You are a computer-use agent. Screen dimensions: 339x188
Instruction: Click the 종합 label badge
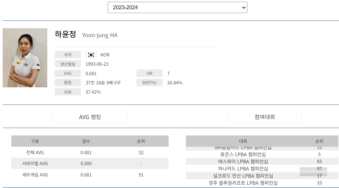pos(68,83)
